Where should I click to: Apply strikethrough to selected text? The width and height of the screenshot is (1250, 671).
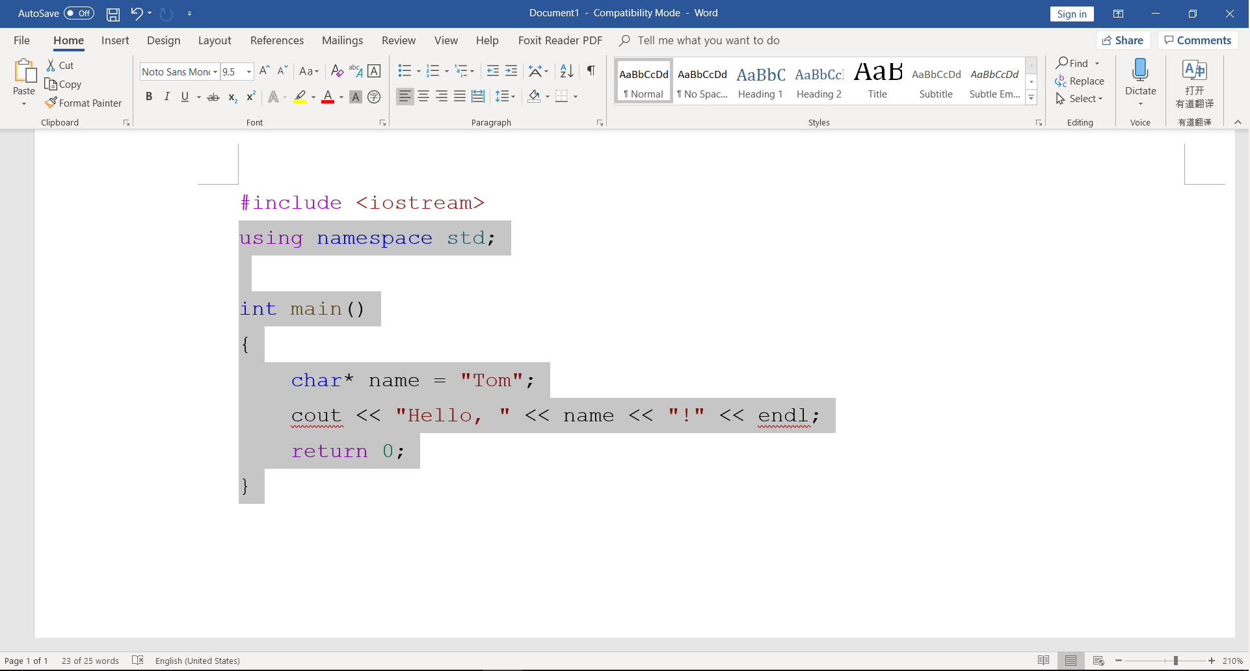click(x=213, y=96)
